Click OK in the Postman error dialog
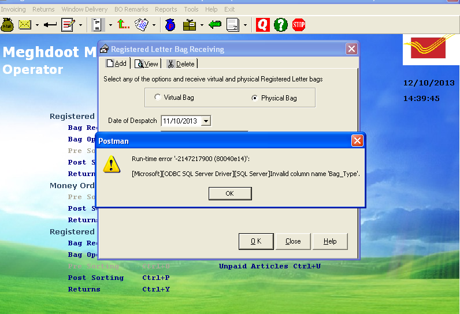460x314 pixels. pyautogui.click(x=230, y=193)
